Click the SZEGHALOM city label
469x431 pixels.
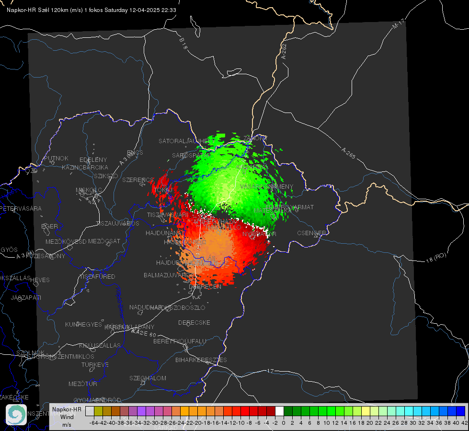coord(148,378)
